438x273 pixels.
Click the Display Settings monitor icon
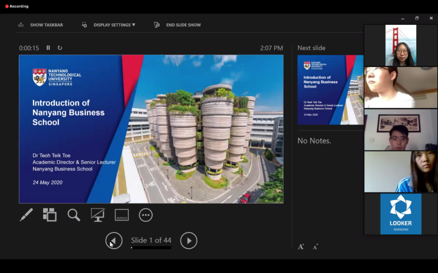[84, 25]
